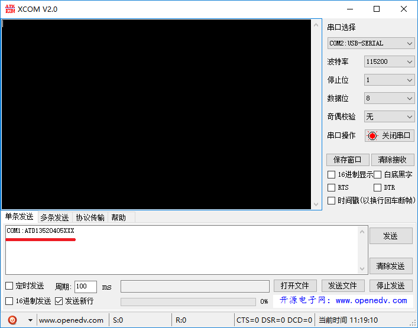Enable the RTS checkbox
This screenshot has width=418, height=328.
[x=331, y=187]
